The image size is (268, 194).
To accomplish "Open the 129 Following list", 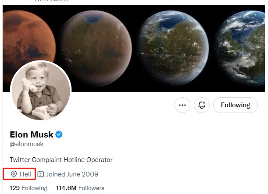I will coord(29,188).
